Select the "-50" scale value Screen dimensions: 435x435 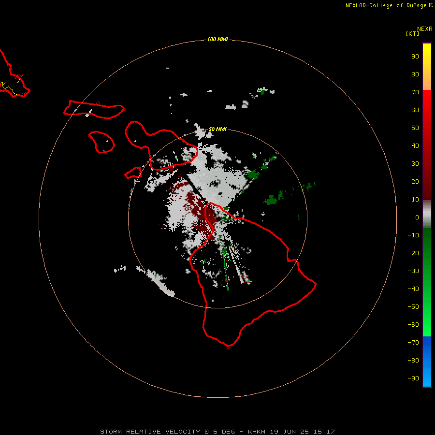(413, 307)
